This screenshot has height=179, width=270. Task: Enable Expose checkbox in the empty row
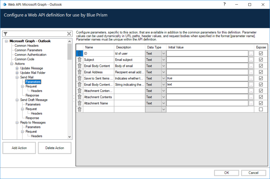261,109
